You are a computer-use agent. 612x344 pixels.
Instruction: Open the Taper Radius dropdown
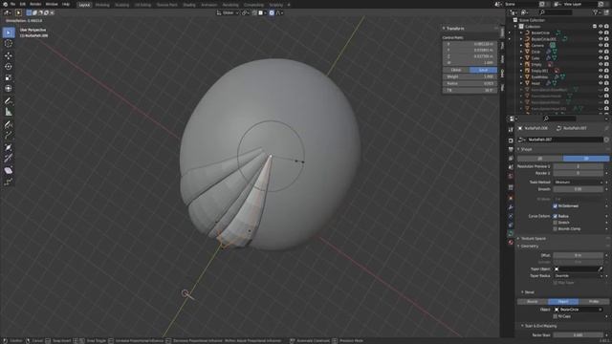(x=578, y=276)
